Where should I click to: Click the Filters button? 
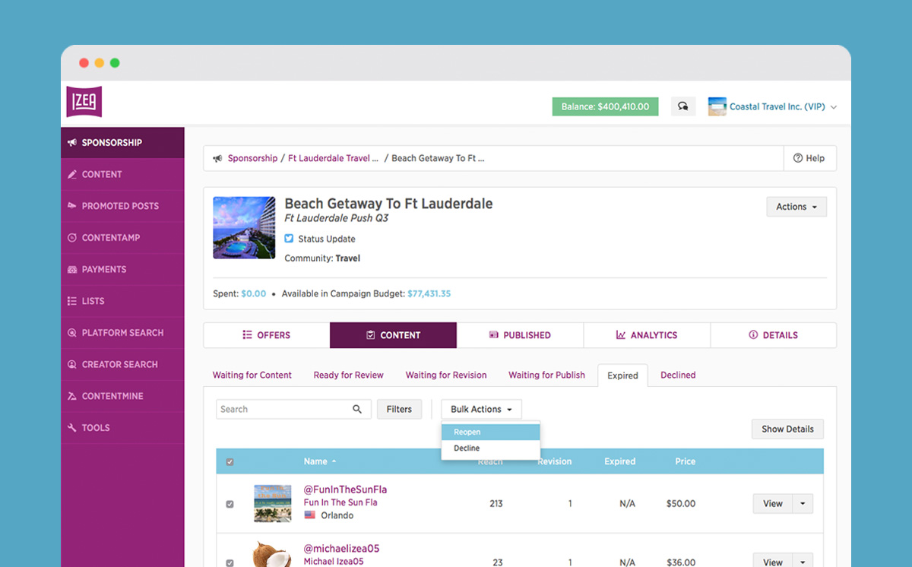[399, 409]
